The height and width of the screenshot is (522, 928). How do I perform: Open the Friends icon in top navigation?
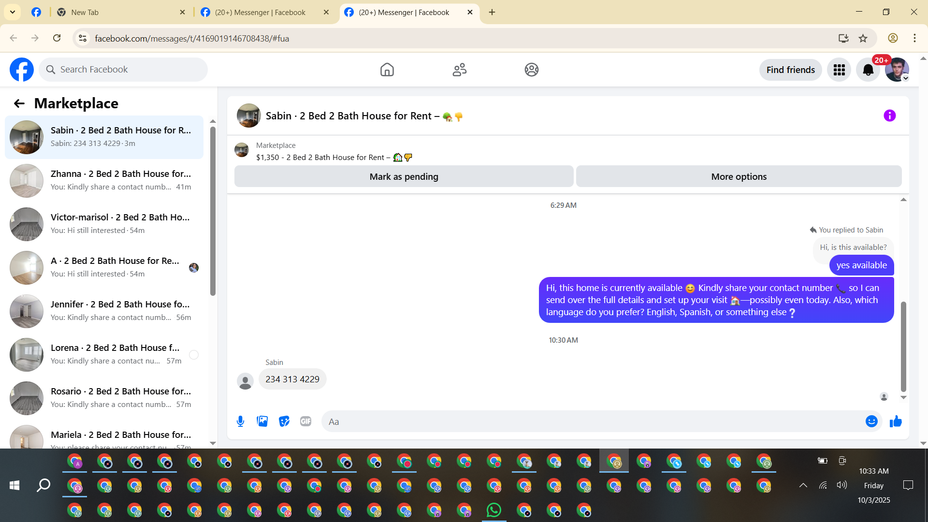click(x=459, y=70)
